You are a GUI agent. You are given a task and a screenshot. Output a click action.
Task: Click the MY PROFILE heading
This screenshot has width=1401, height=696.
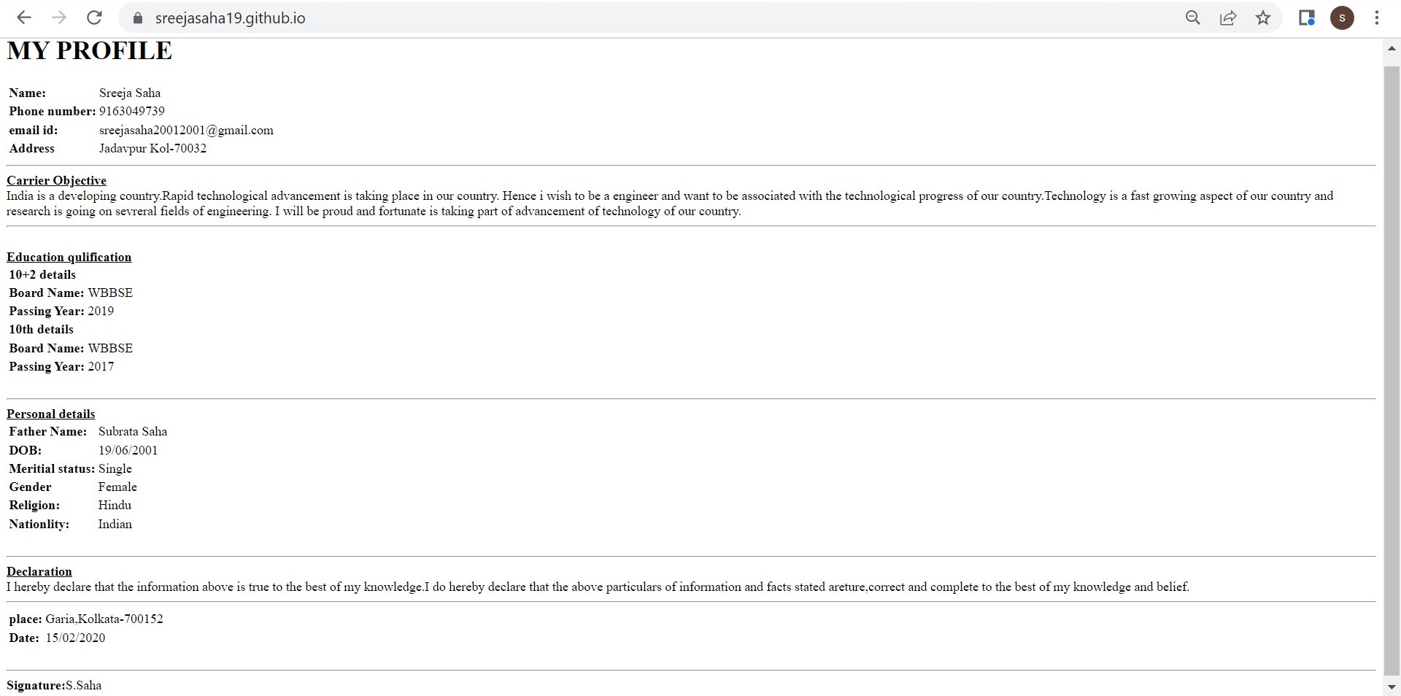pyautogui.click(x=89, y=51)
